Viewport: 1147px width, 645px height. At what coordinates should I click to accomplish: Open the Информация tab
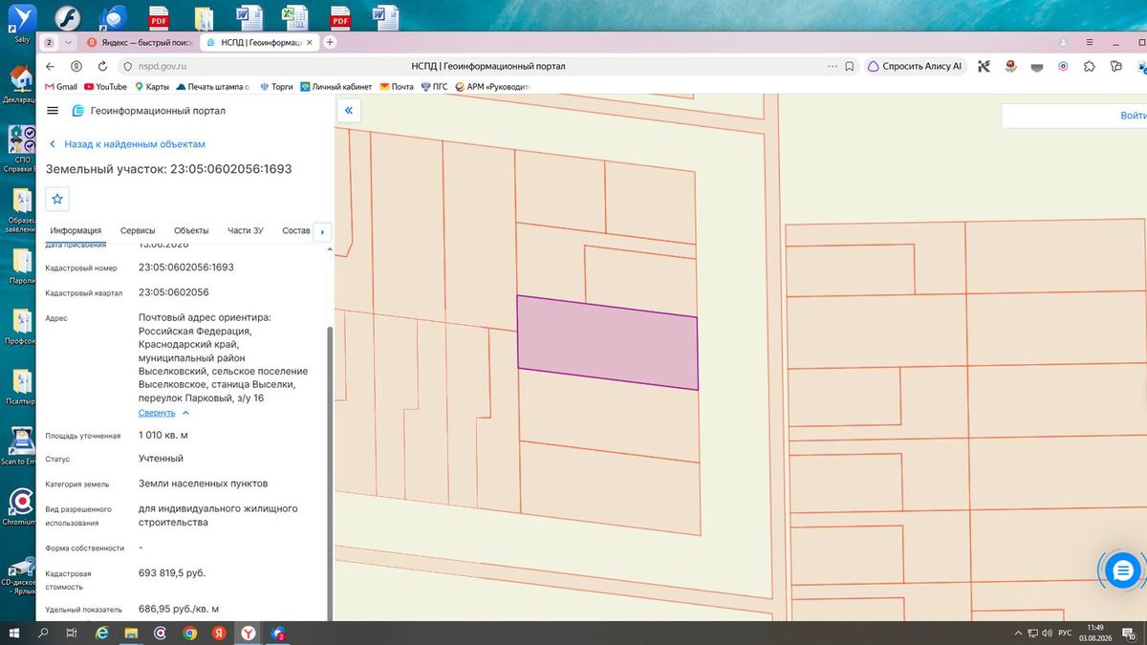point(76,231)
